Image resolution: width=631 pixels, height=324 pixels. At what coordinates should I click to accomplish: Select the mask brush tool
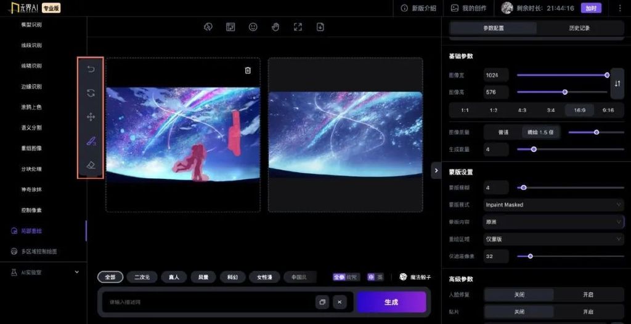91,141
